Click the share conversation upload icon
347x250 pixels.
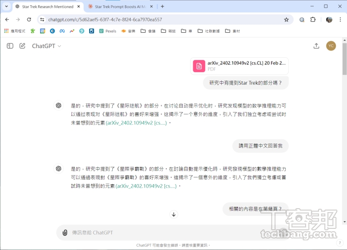click(x=316, y=46)
